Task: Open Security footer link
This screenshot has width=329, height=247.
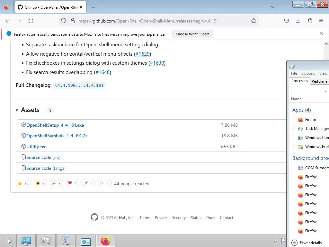Action: pyautogui.click(x=179, y=218)
